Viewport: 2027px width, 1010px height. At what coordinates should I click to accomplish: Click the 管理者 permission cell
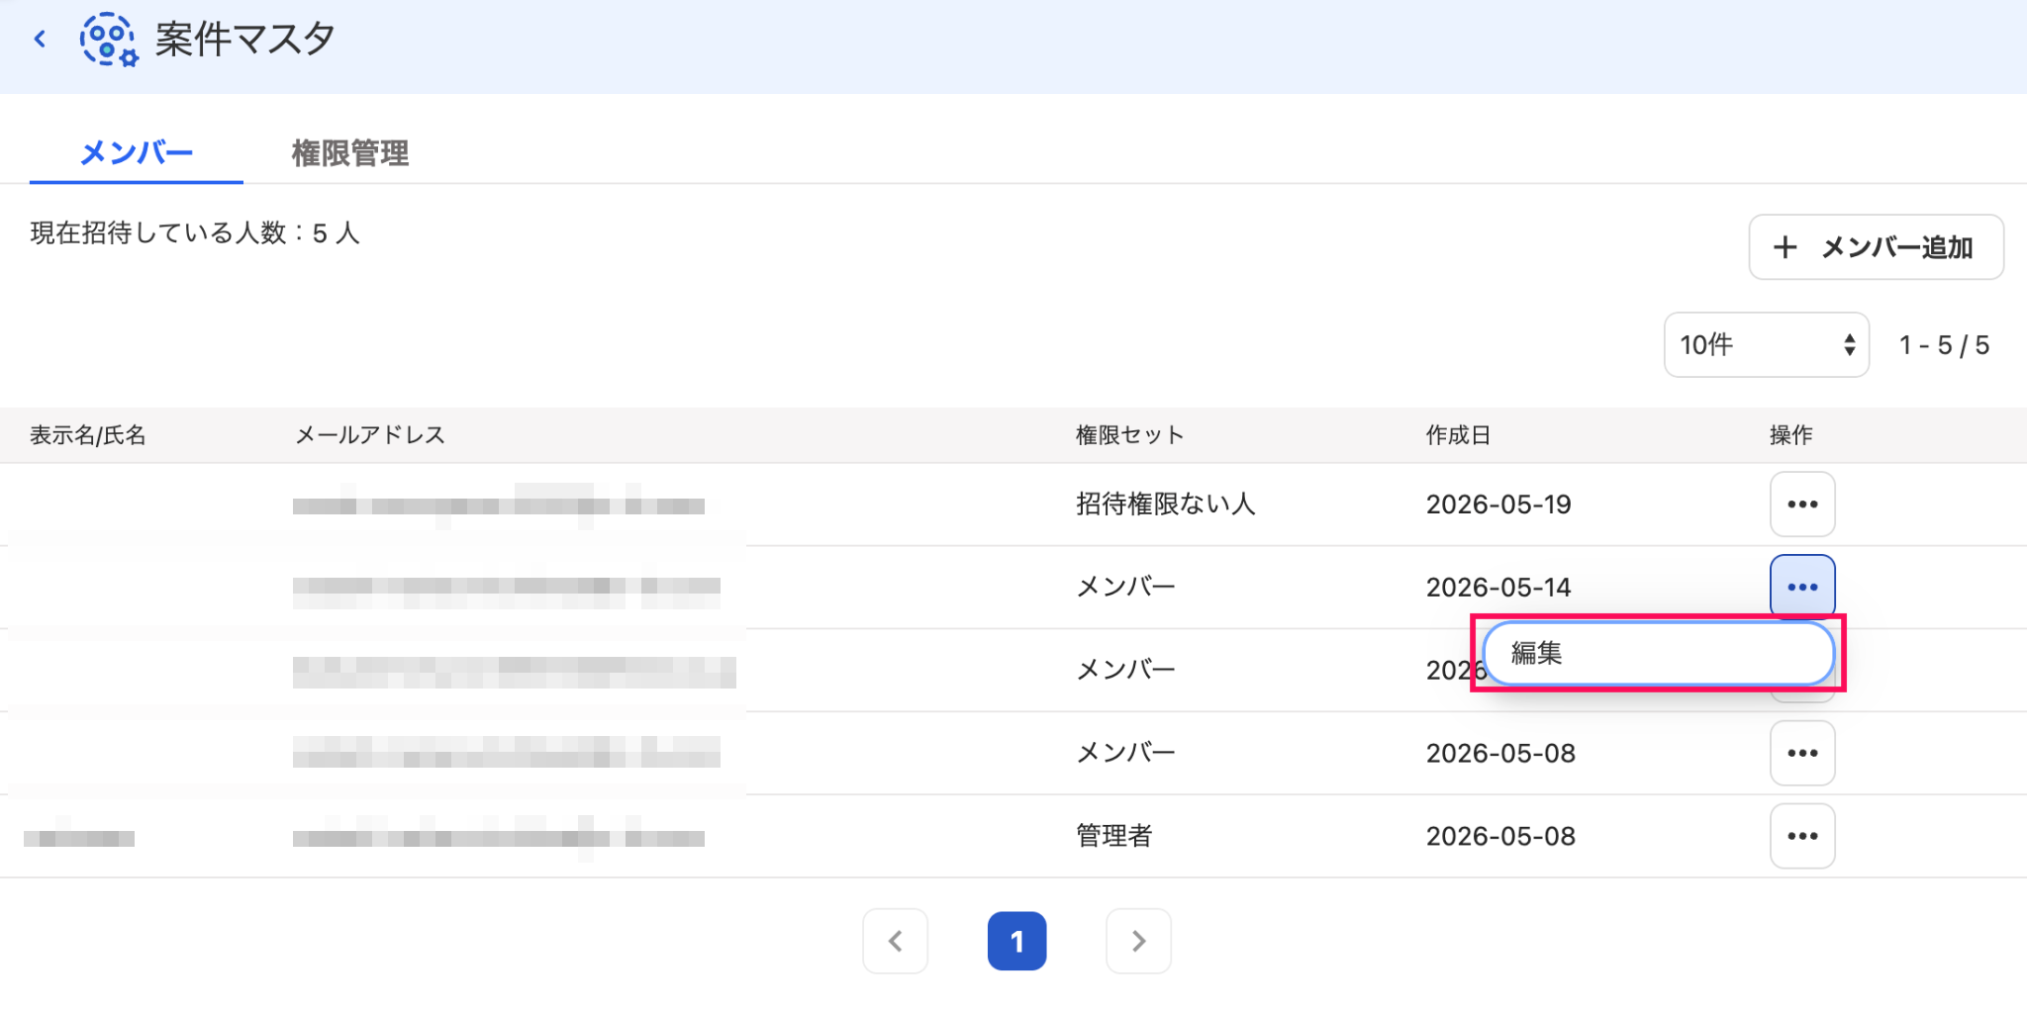point(1113,837)
